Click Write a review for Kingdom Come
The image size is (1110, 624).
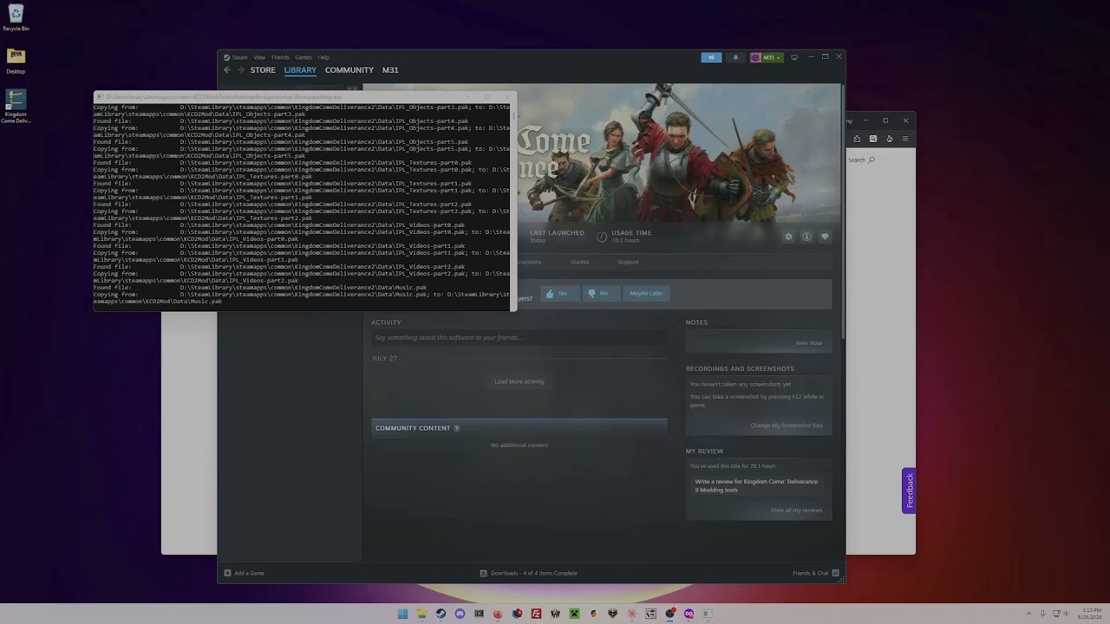[x=756, y=485]
